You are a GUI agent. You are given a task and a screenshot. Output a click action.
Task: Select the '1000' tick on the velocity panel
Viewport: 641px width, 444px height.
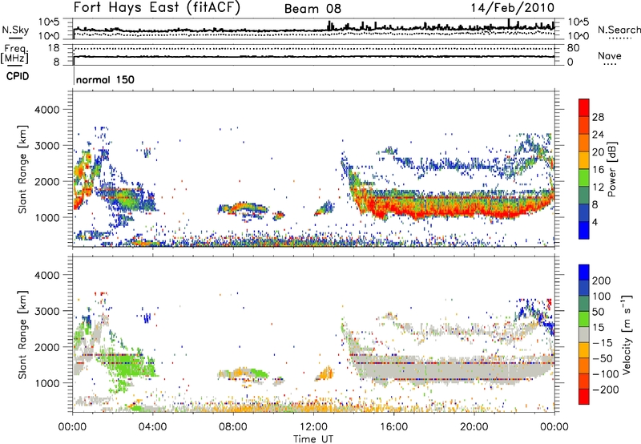pos(46,383)
